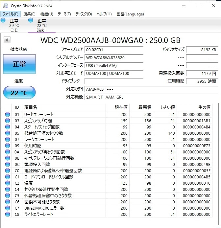The width and height of the screenshot is (221, 228).
Task: Minimize the CrystalDiskInfo window
Action: 184,6
